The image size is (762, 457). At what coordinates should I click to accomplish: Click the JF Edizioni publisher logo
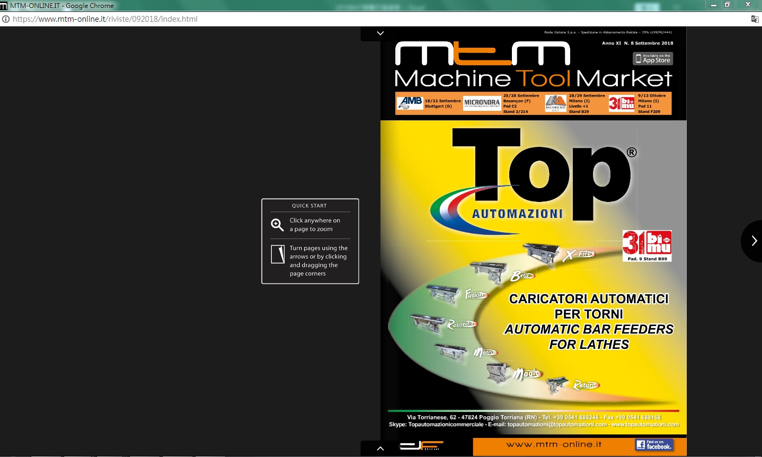(422, 446)
